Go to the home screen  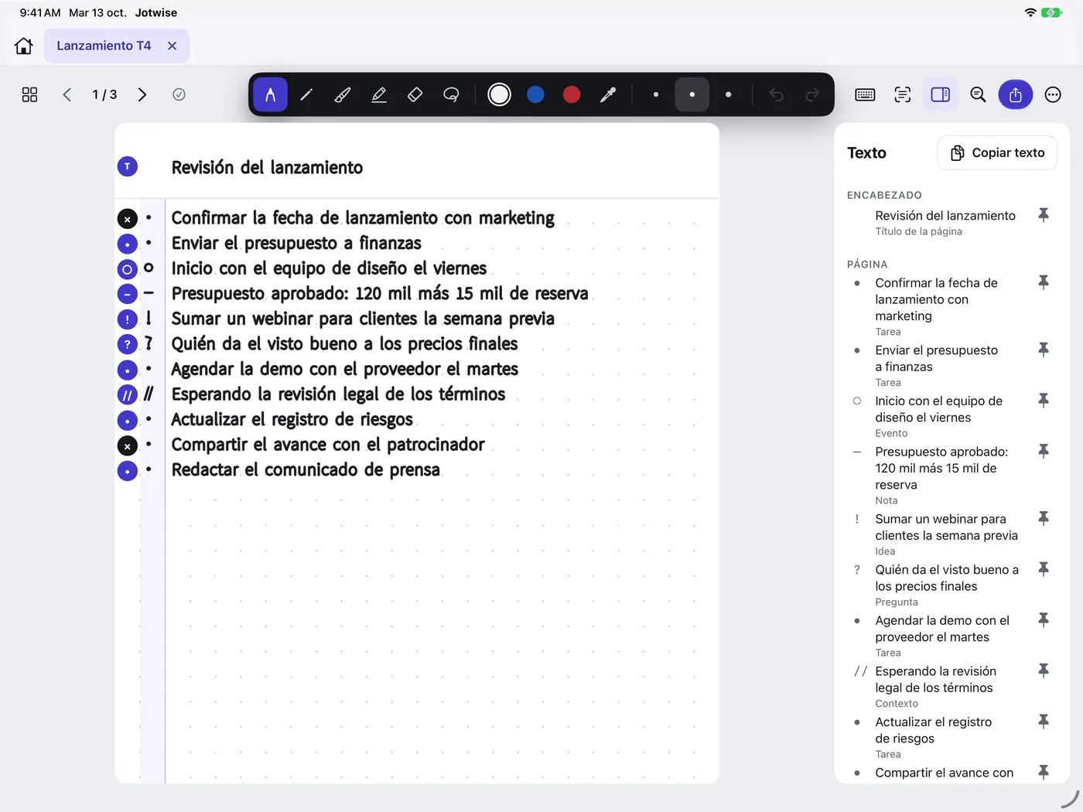[x=24, y=46]
